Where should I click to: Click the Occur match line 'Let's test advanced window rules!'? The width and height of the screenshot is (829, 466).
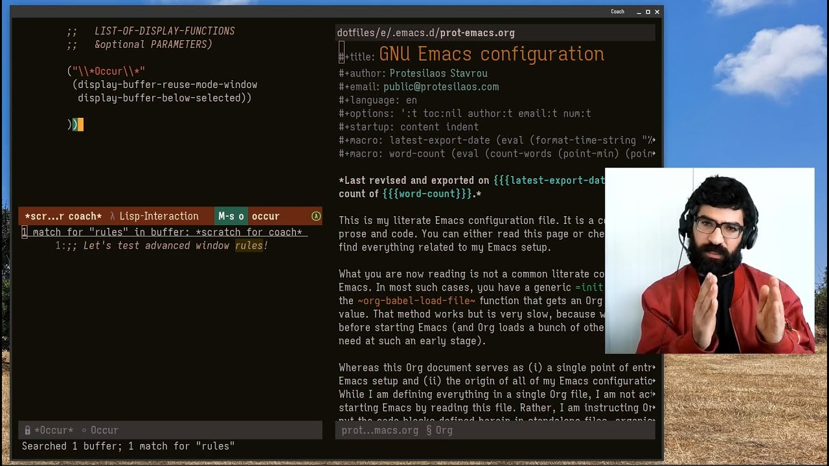tap(161, 245)
